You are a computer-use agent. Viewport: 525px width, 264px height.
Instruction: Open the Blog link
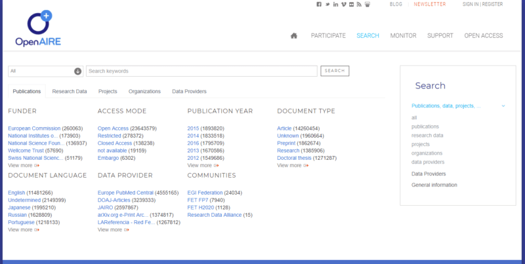click(396, 5)
